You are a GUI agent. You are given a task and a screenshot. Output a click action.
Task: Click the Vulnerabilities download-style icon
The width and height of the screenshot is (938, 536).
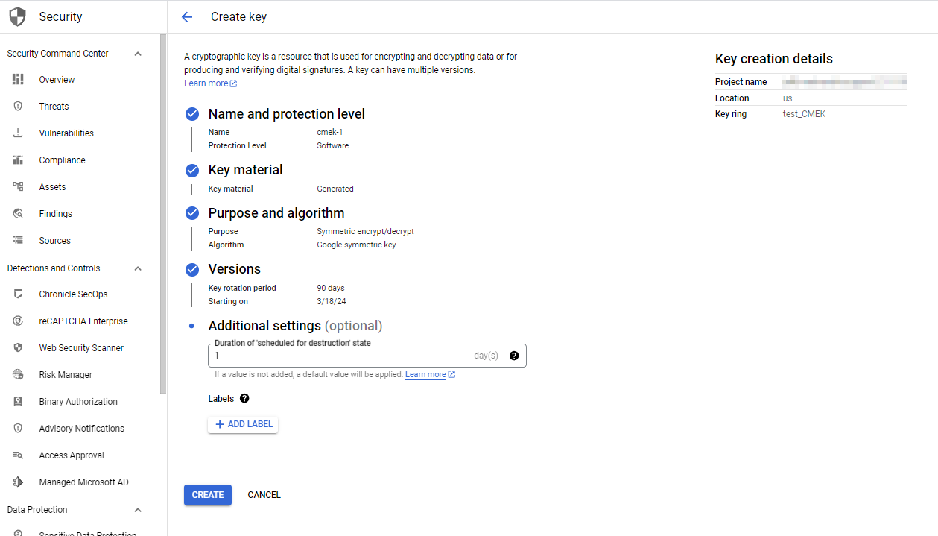click(x=19, y=133)
